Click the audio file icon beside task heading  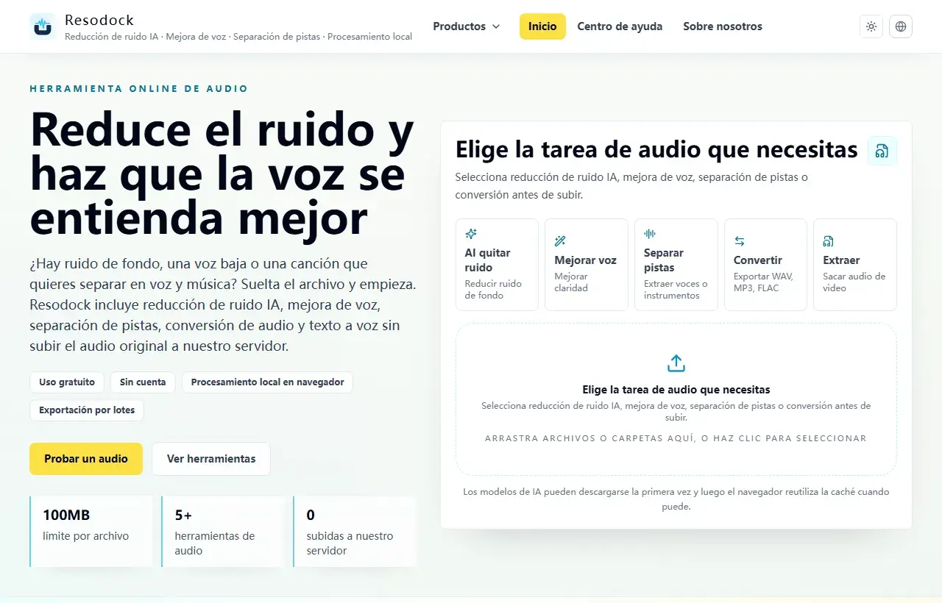(x=882, y=151)
